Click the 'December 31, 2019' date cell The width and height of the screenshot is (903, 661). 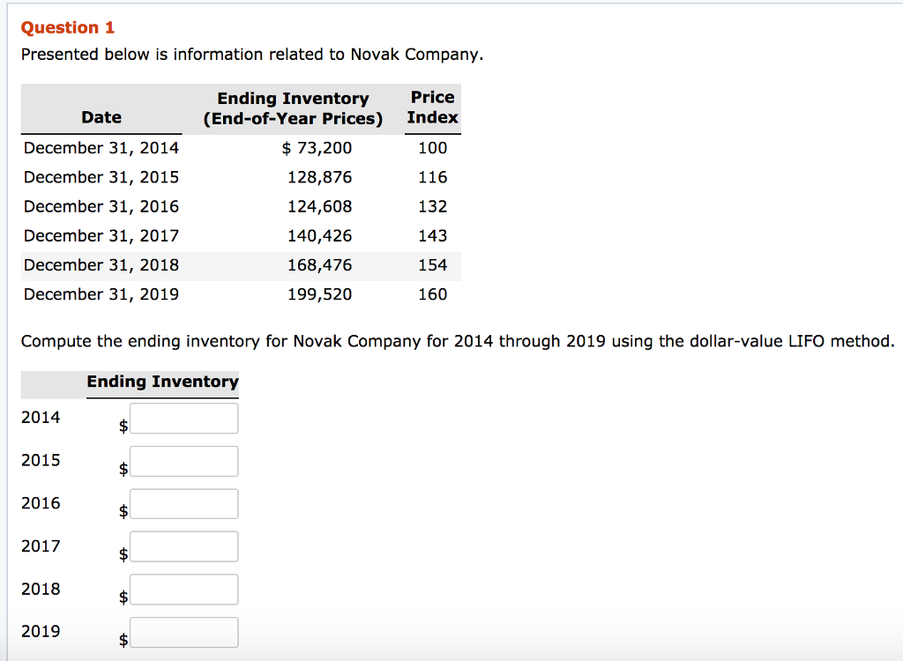click(x=101, y=294)
